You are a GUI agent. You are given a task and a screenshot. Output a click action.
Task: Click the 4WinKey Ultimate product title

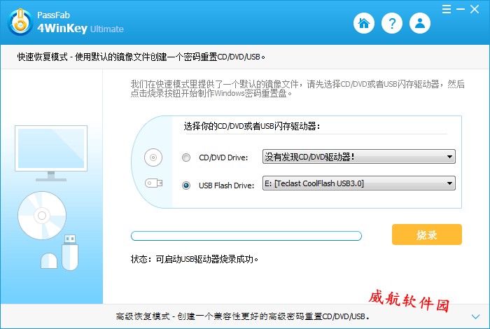pyautogui.click(x=80, y=29)
